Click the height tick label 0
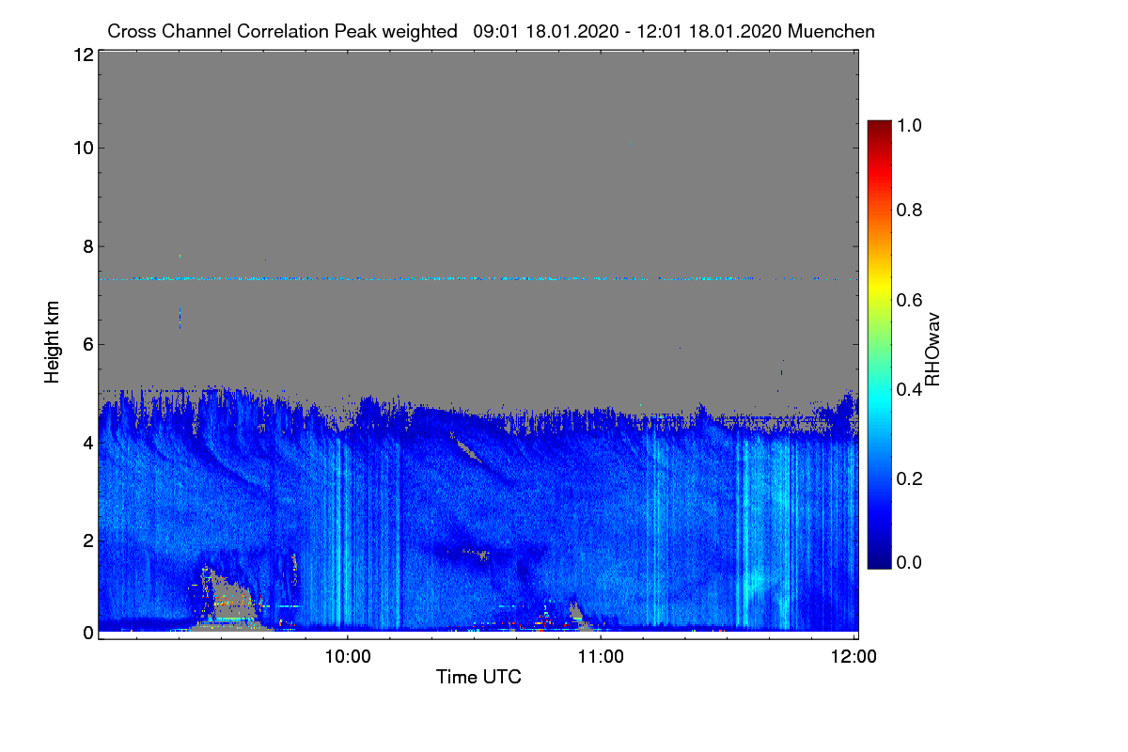Image resolution: width=1128 pixels, height=752 pixels. coord(87,633)
